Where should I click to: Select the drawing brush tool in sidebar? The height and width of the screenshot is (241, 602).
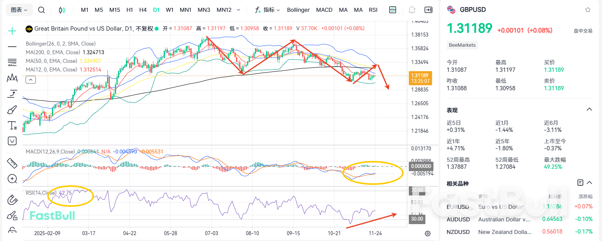pyautogui.click(x=12, y=109)
